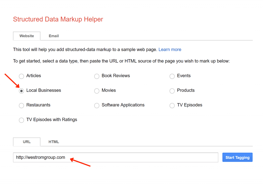263x184 pixels.
Task: Select the Book Reviews data type
Action: coord(97,76)
